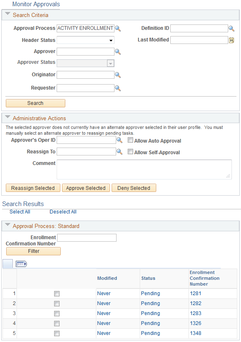Collapse the Administrative Actions section

tap(7, 118)
